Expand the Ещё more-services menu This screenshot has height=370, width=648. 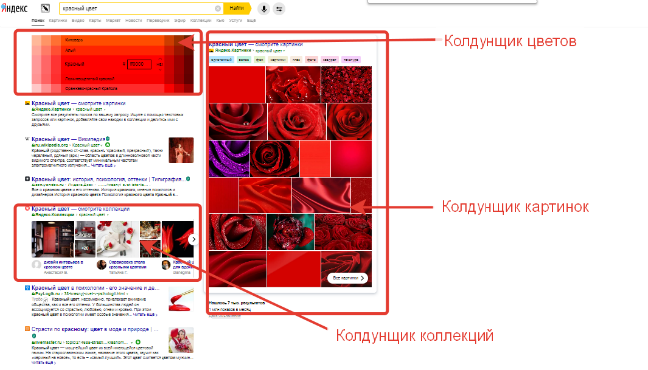point(251,20)
